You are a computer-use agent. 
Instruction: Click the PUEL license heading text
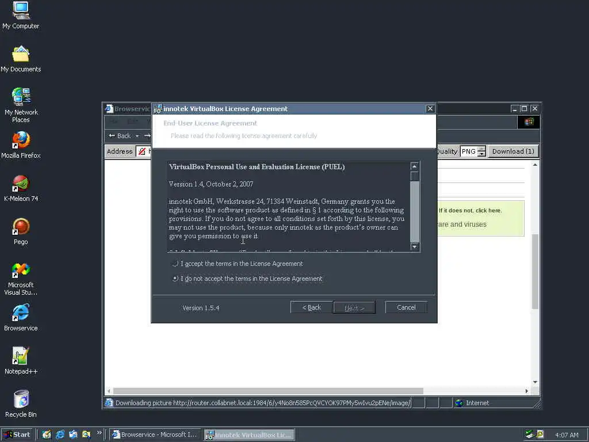click(x=257, y=167)
